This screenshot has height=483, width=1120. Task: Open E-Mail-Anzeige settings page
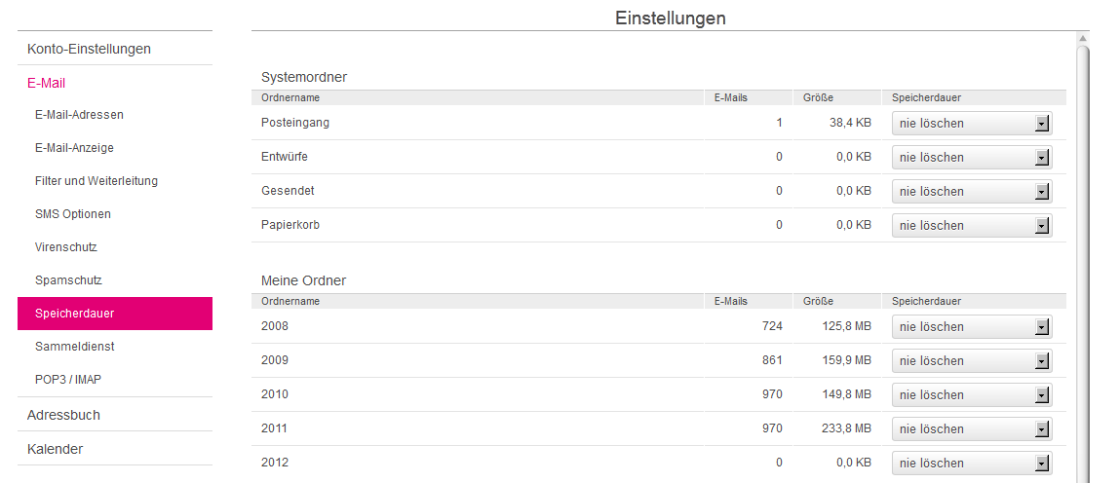tap(74, 148)
